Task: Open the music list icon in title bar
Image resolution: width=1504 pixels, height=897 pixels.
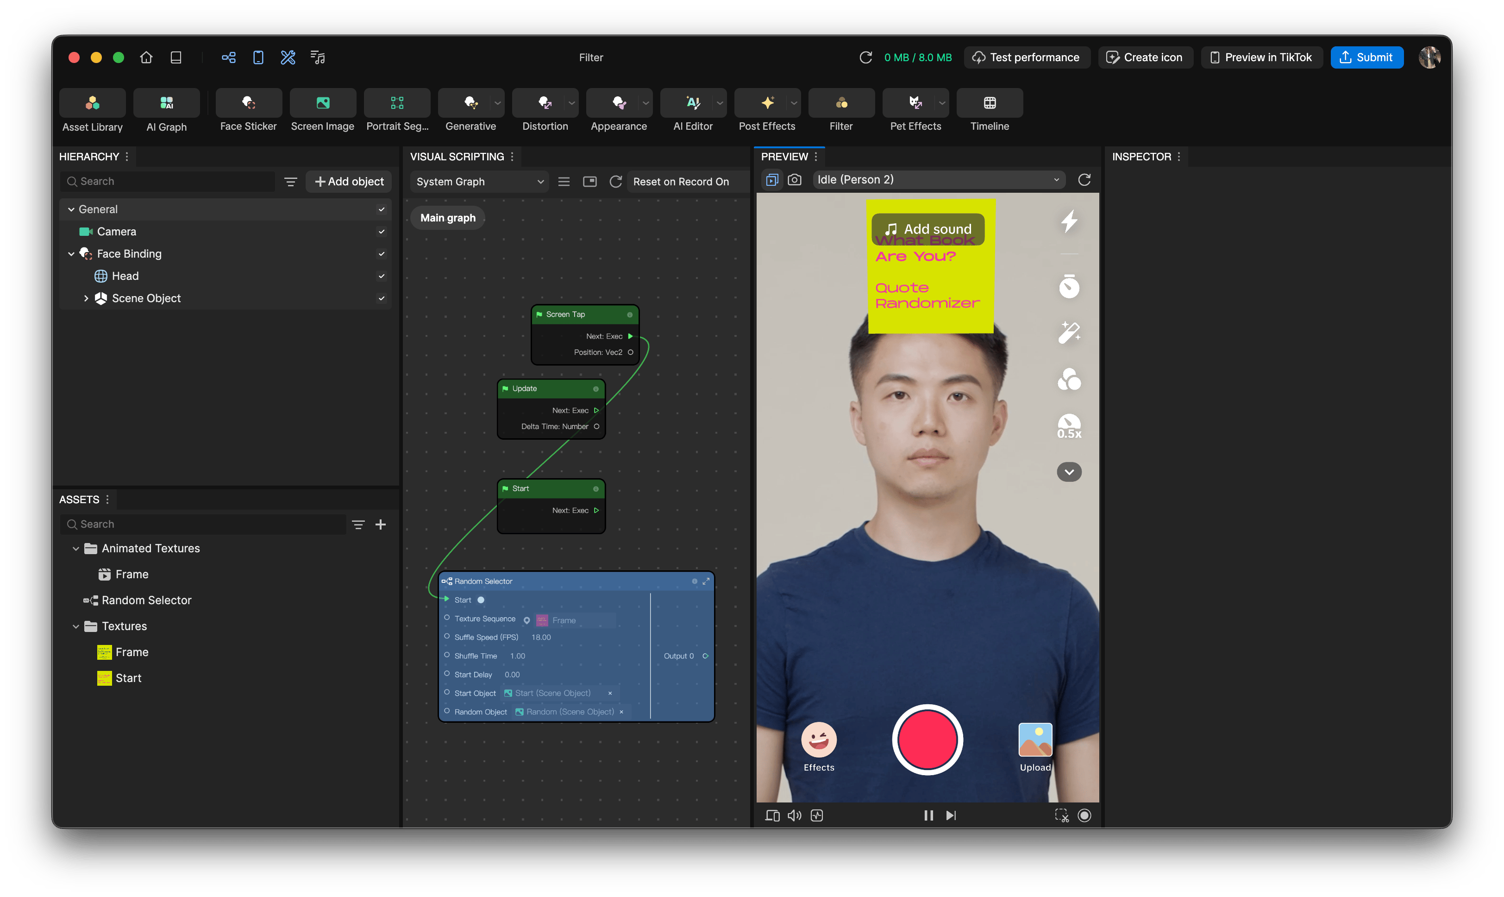Action: 318,57
